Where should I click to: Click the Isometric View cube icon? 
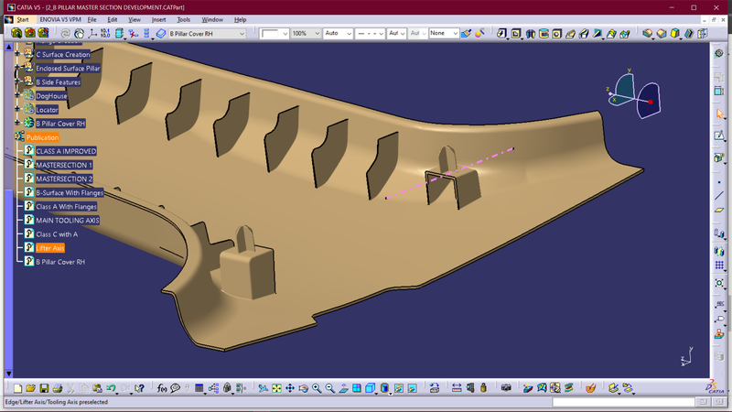371,388
